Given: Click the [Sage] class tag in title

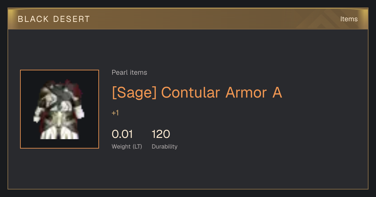Looking at the screenshot, I should (x=134, y=93).
